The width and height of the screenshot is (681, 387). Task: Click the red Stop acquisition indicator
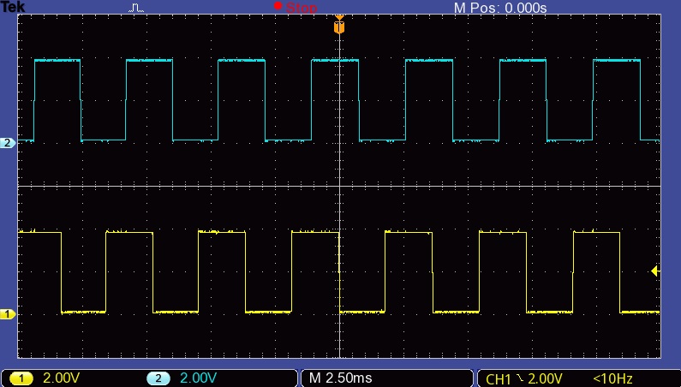tap(296, 7)
